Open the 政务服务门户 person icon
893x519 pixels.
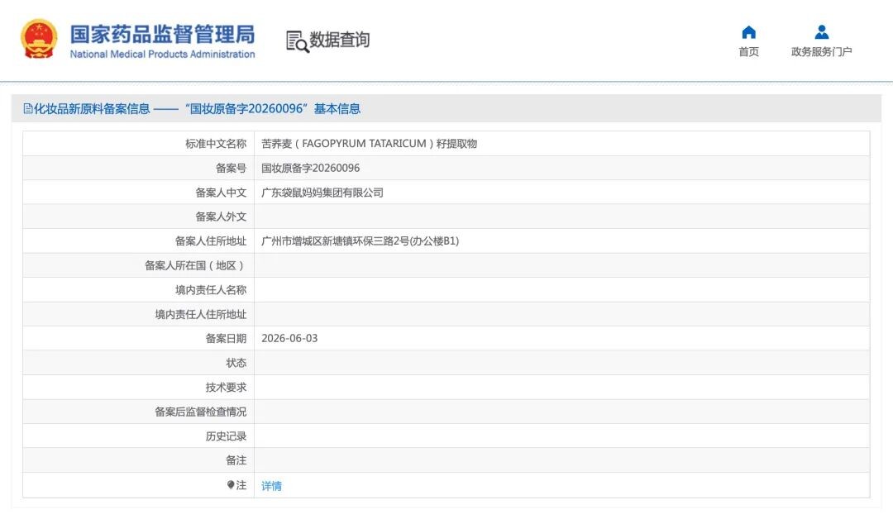(821, 32)
